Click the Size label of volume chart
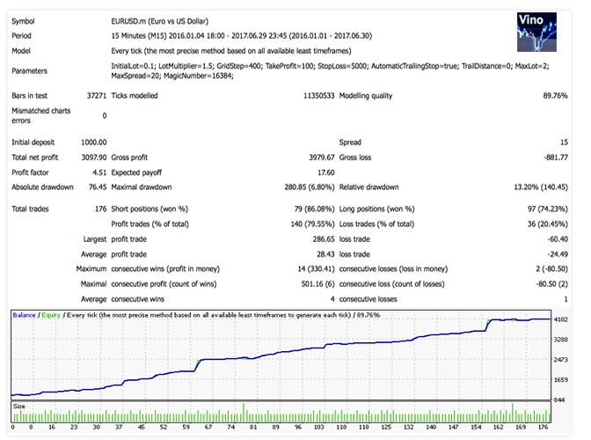 [x=19, y=406]
